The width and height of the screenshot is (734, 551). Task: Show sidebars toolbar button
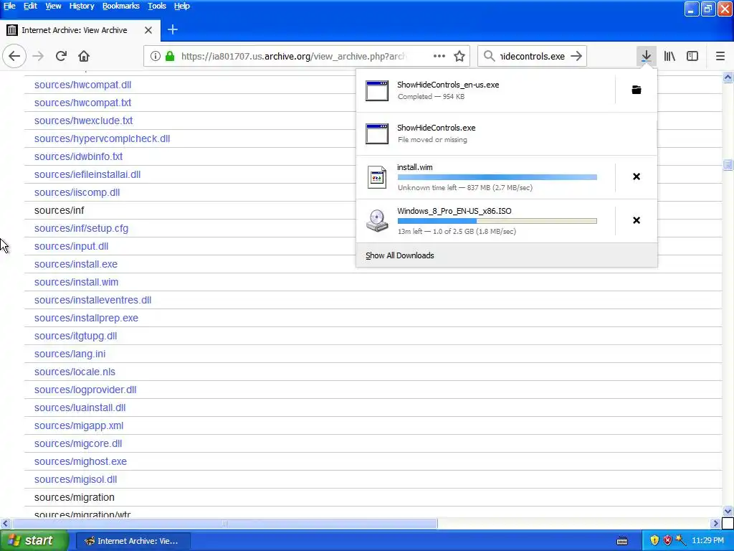point(692,56)
